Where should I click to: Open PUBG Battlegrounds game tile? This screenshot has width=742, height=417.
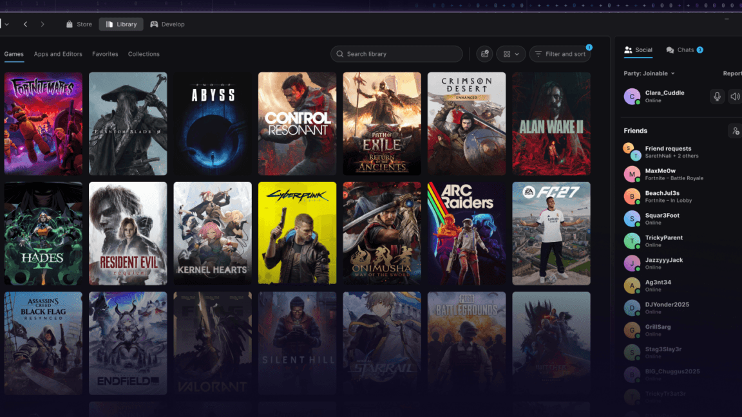tap(466, 343)
